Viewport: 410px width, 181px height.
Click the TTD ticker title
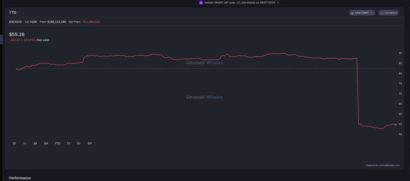pyautogui.click(x=13, y=13)
